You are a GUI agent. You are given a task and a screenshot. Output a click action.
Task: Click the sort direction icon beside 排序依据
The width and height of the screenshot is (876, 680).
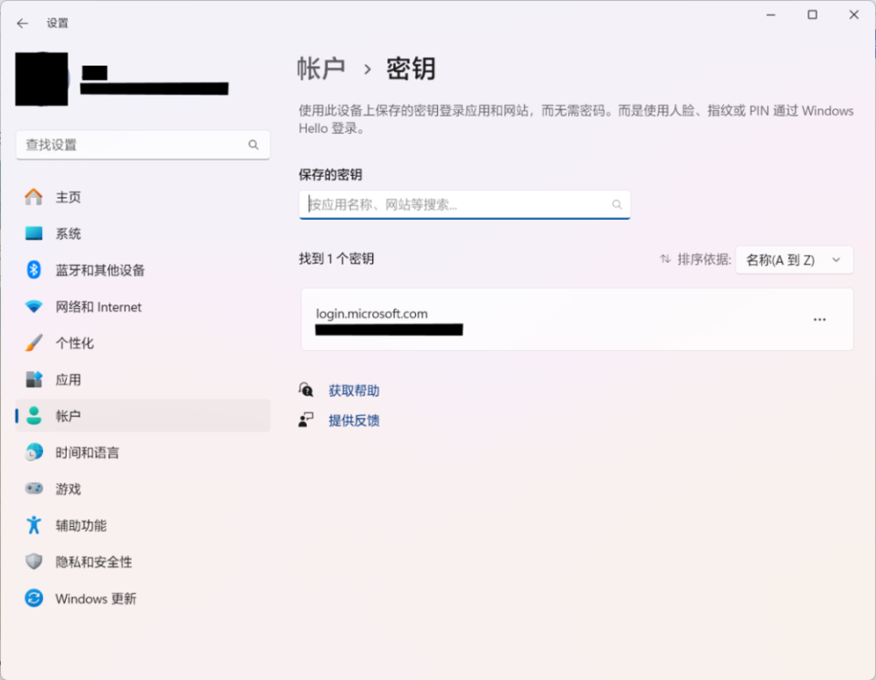[665, 259]
